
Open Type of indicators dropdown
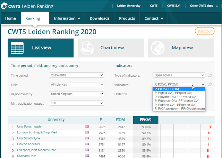[x=179, y=75]
